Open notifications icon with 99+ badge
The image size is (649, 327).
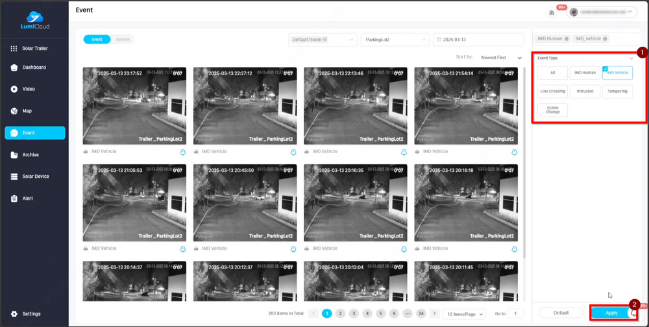552,12
